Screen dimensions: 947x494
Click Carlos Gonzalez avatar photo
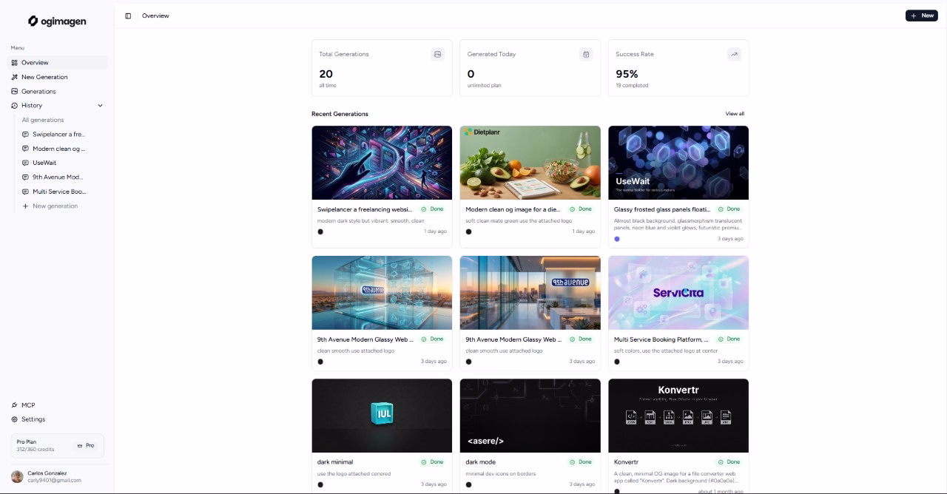point(17,477)
